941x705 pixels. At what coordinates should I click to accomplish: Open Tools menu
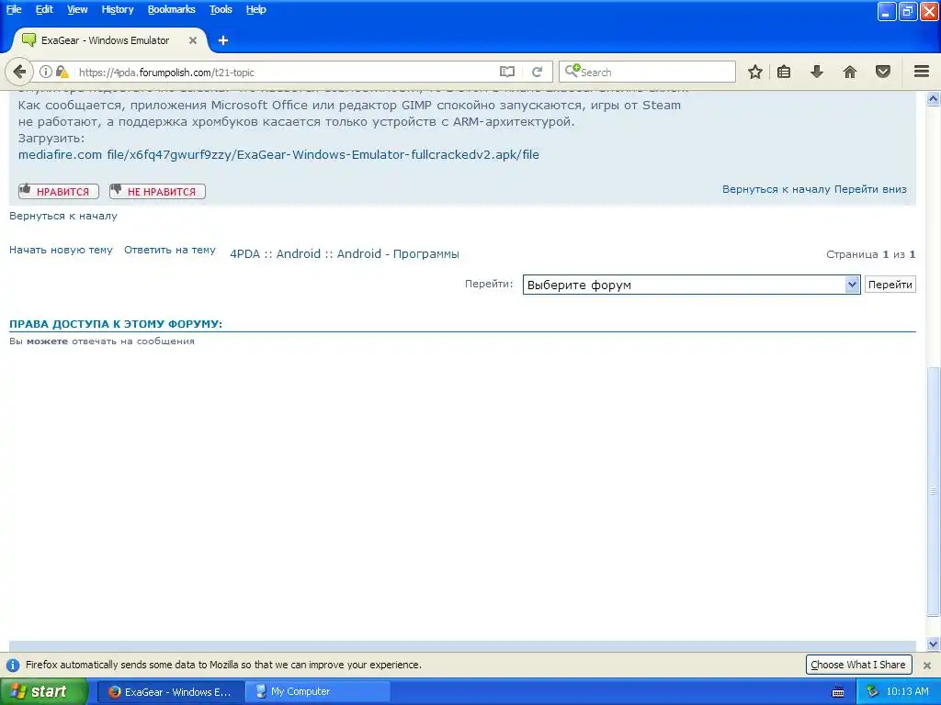[221, 9]
